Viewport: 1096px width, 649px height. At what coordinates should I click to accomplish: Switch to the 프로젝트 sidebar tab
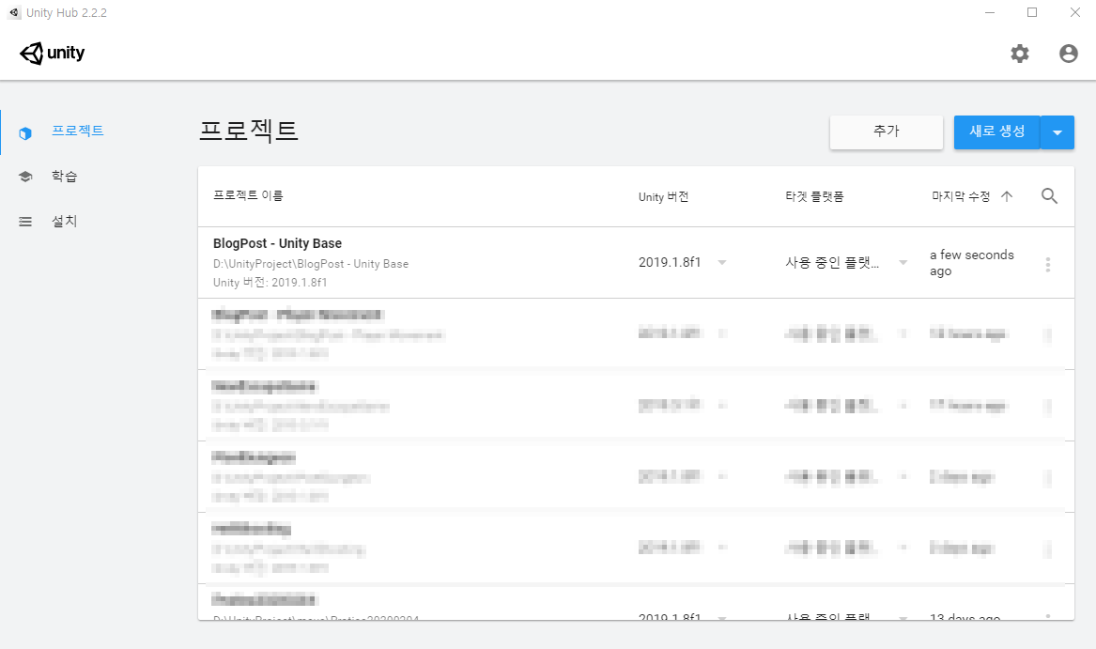78,131
